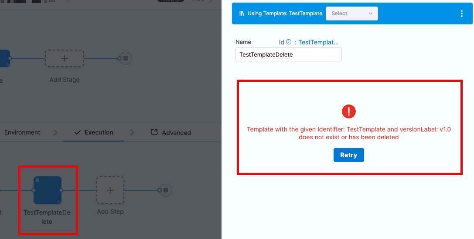Click the stop end node after Add Step
The image size is (474, 239).
165,190
